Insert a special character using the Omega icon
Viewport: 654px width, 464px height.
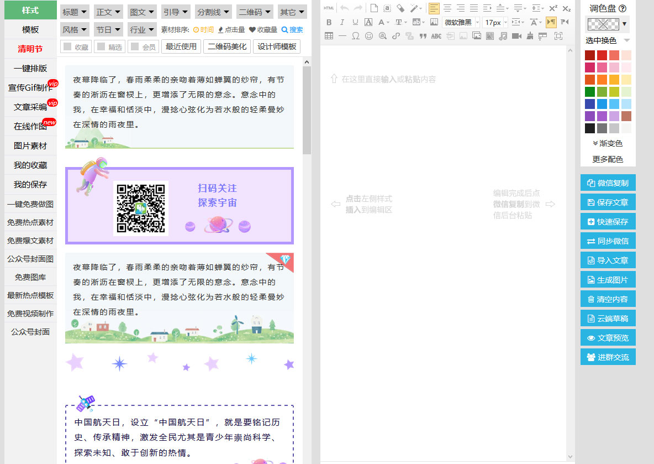356,36
